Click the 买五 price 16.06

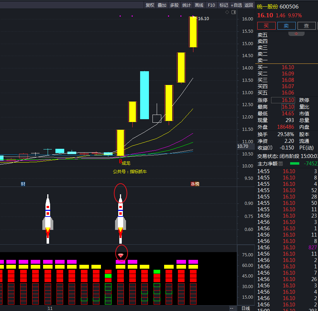tap(288, 93)
